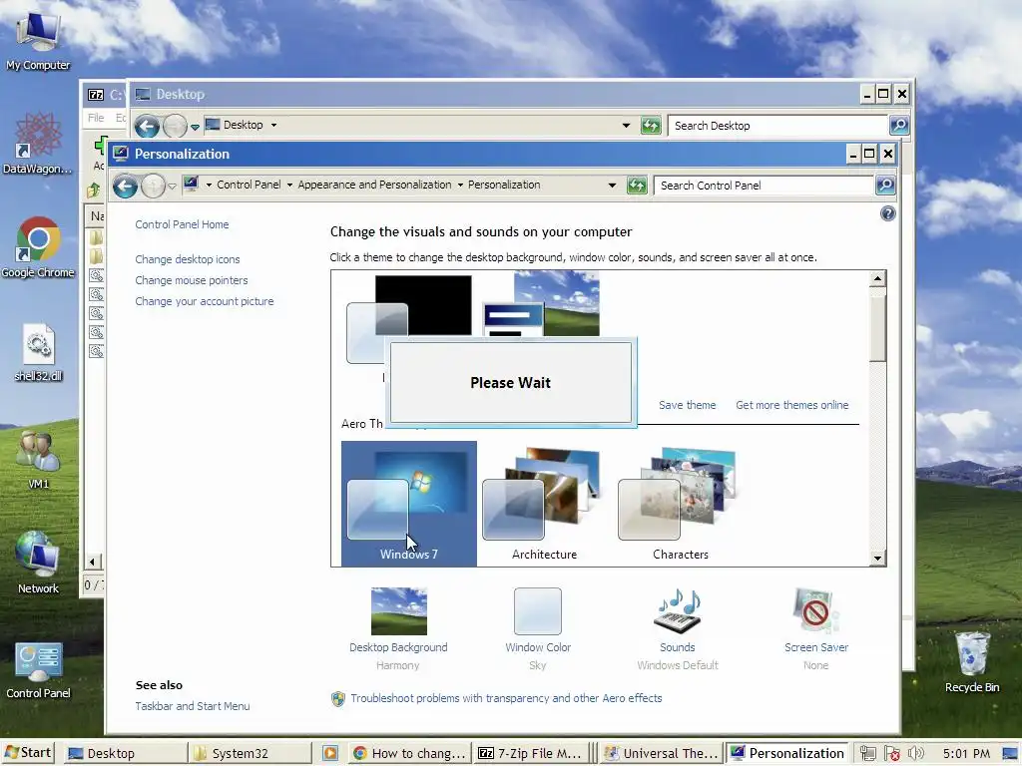Click refresh button in Desktop window address bar
This screenshot has width=1022, height=766.
[x=651, y=125]
